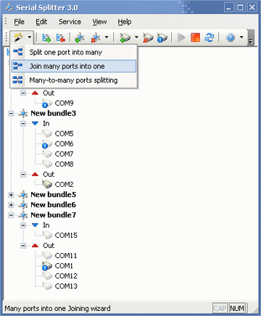Open the dropdown arrow beside help icon
Viewport: 261px width, 316px height.
(x=241, y=38)
